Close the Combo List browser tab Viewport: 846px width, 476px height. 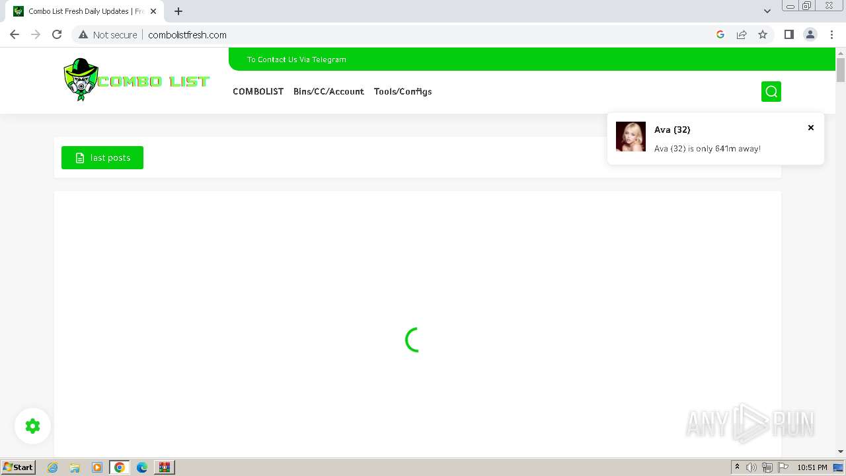[x=153, y=11]
